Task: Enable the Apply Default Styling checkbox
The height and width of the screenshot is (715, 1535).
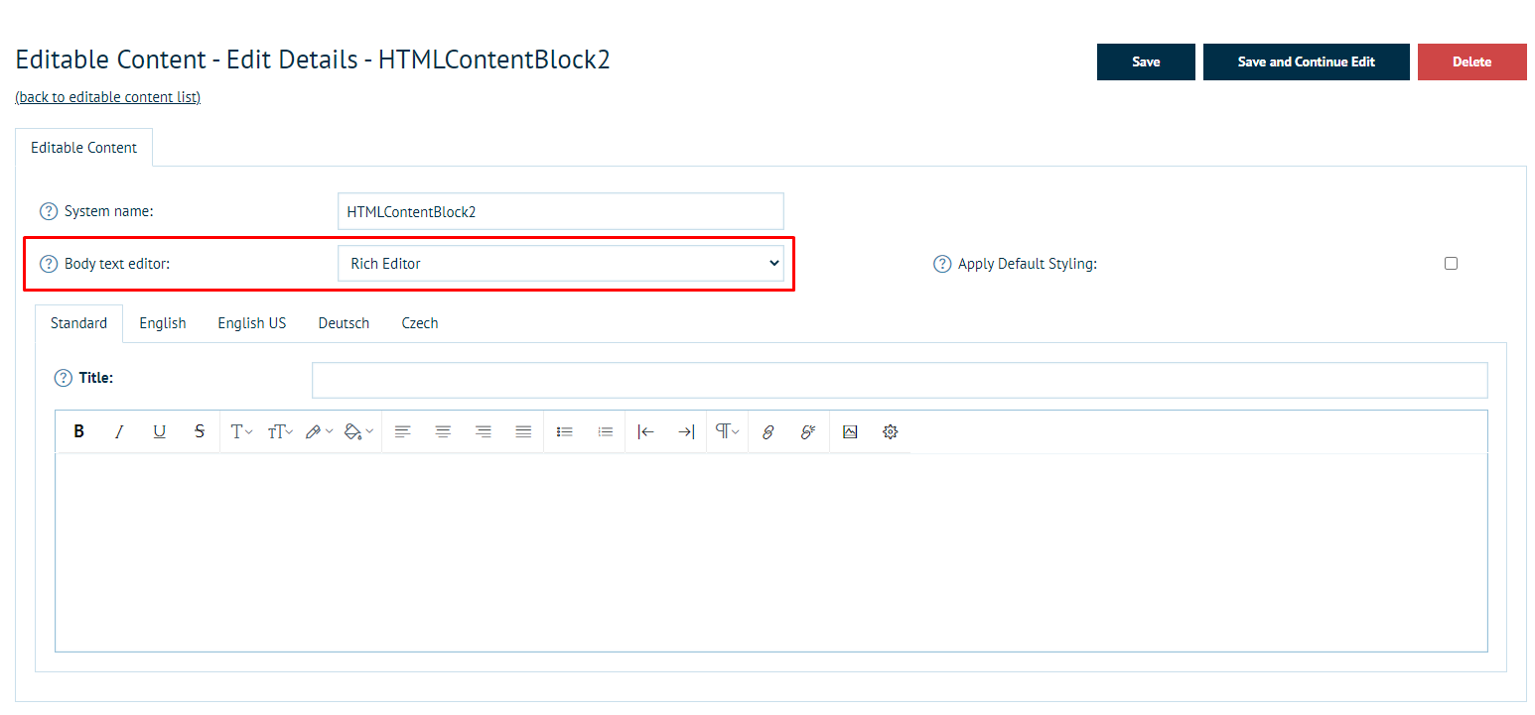Action: coord(1451,264)
